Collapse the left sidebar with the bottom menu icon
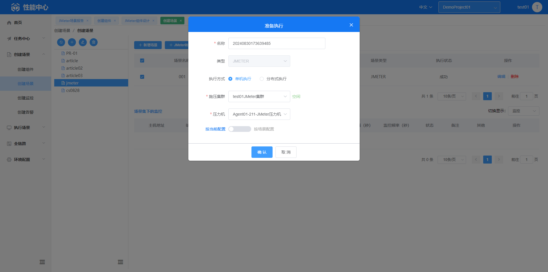 42,262
